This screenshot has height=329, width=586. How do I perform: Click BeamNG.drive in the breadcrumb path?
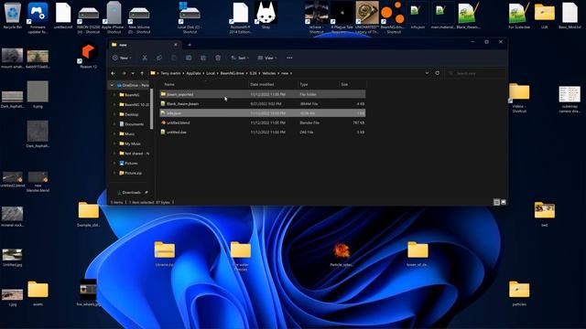click(x=232, y=73)
